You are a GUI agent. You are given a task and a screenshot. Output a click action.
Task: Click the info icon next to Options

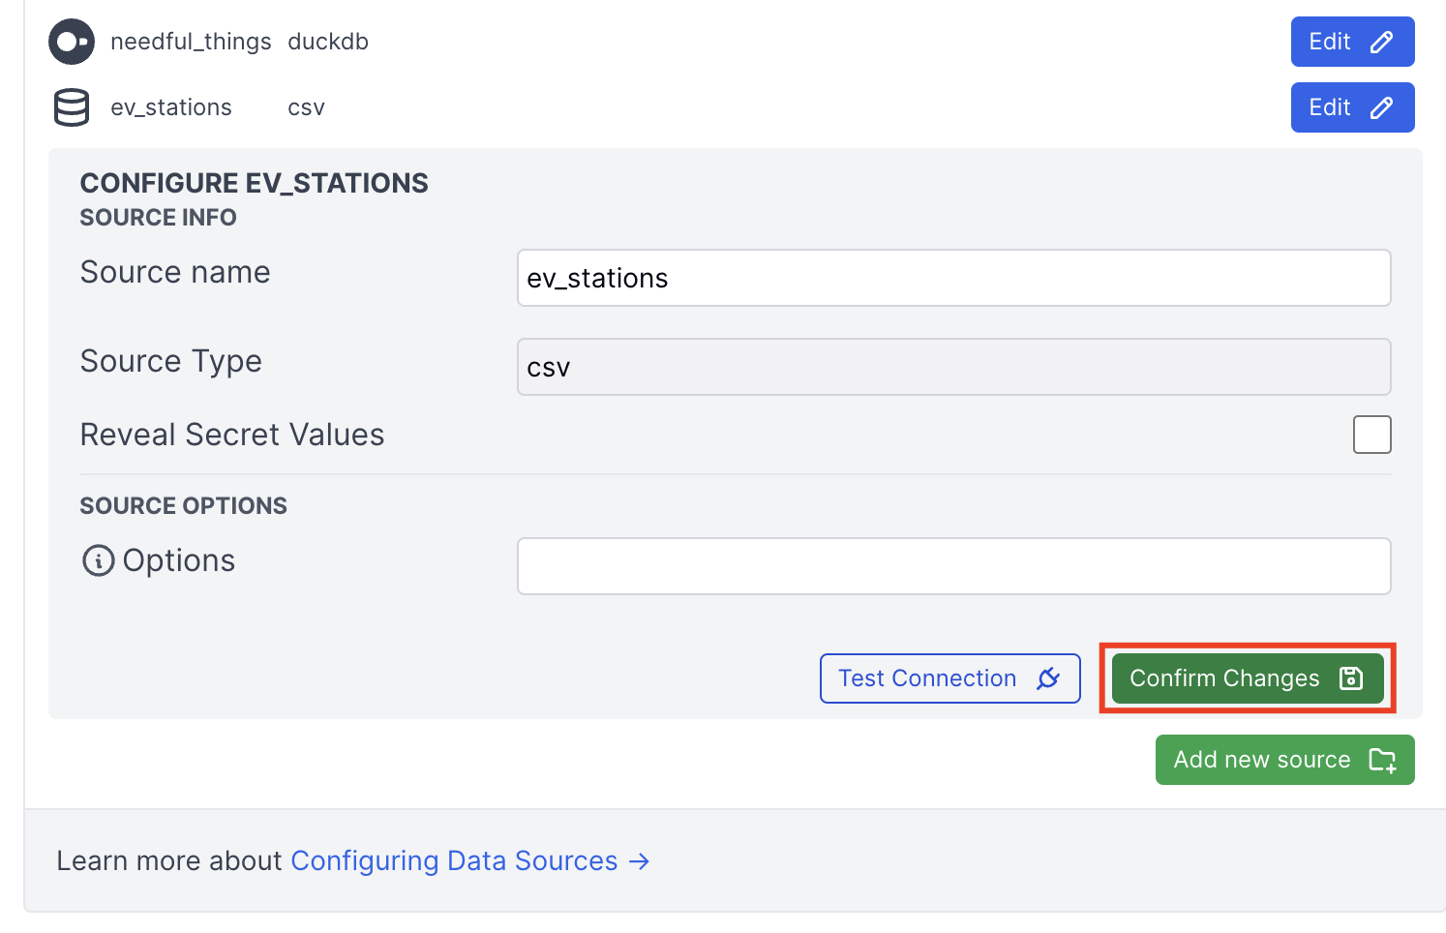click(98, 560)
